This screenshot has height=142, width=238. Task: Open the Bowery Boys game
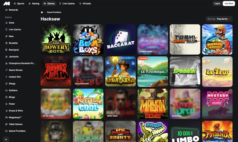click(x=56, y=39)
